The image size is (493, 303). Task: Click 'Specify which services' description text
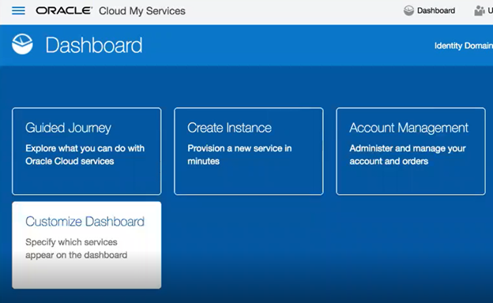point(71,242)
